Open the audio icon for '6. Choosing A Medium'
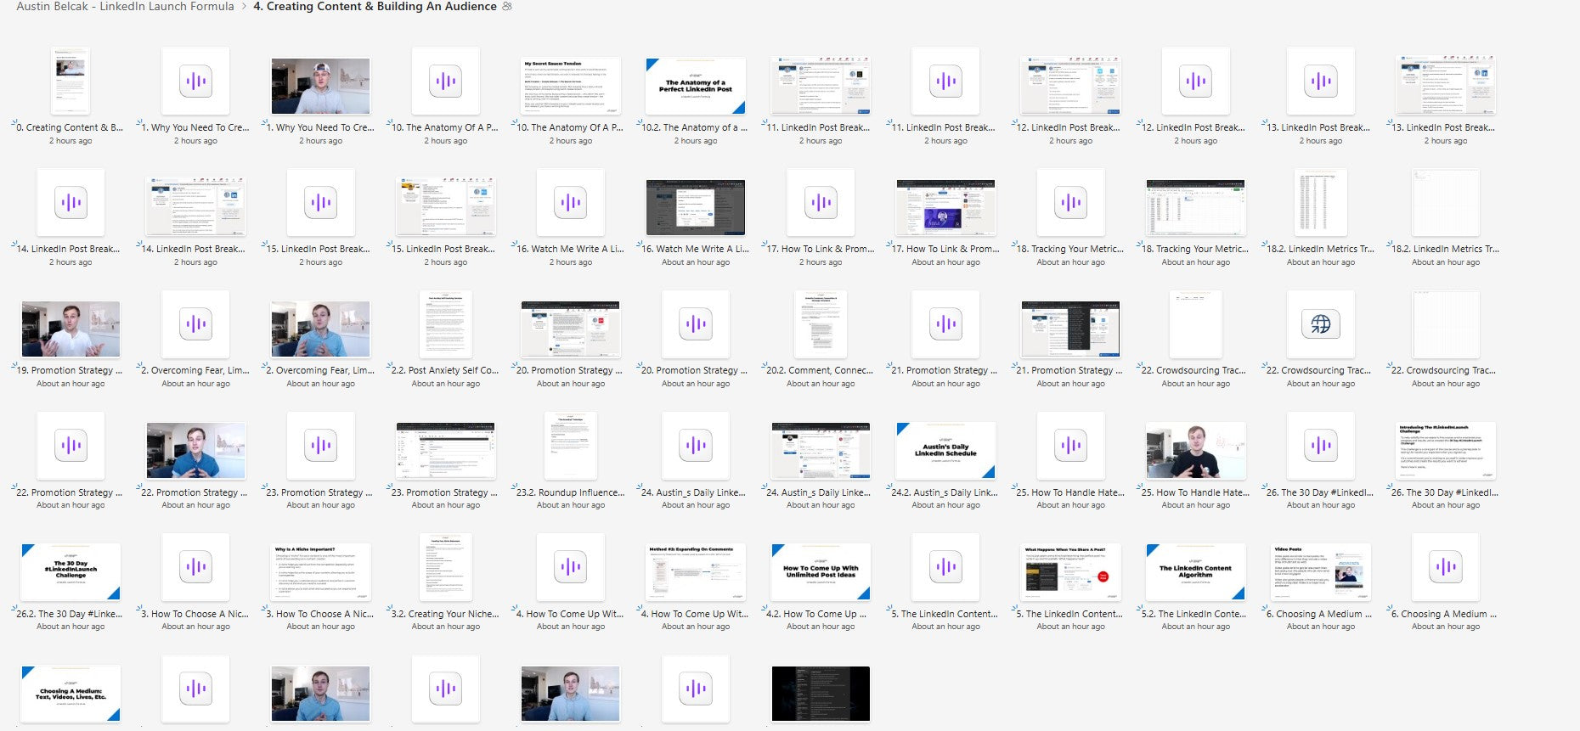Viewport: 1580px width, 731px height. pyautogui.click(x=1445, y=567)
